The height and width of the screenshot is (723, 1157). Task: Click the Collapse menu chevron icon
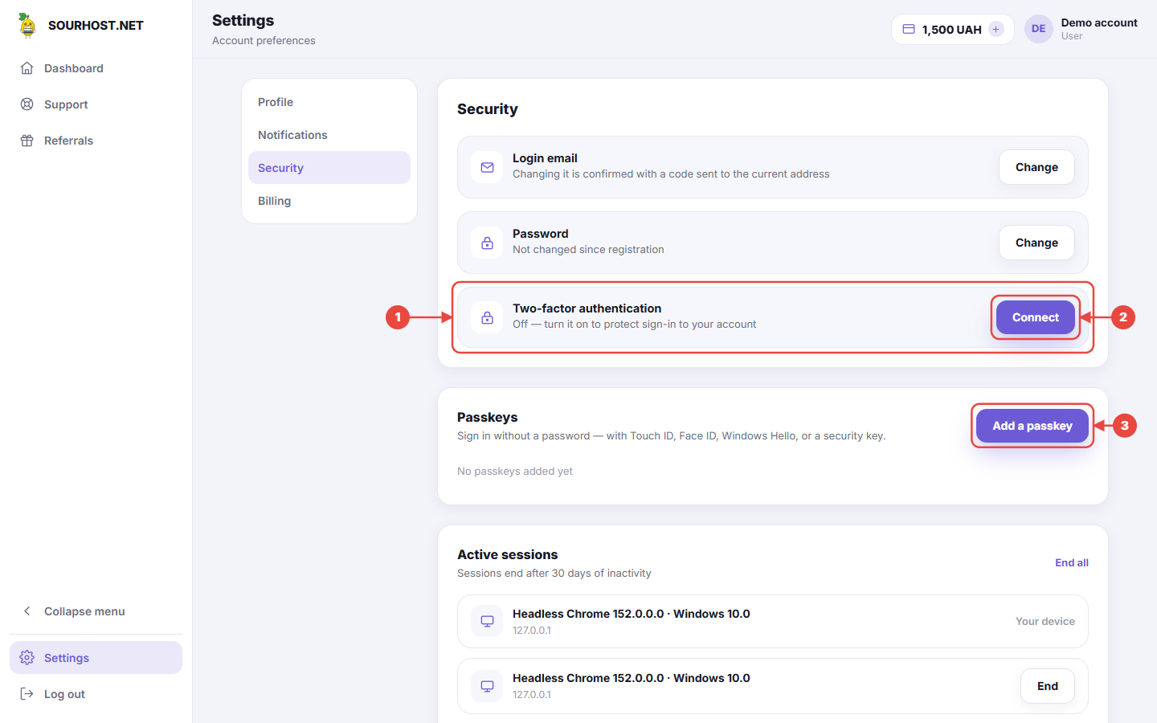pos(27,611)
